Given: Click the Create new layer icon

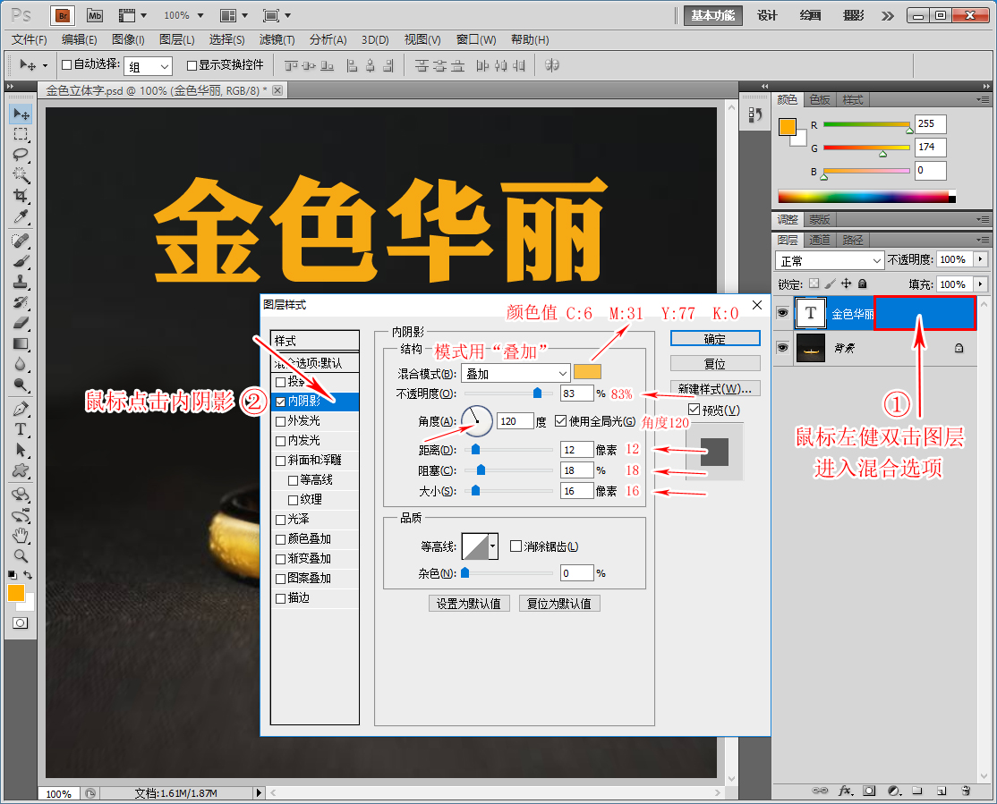Looking at the screenshot, I should point(942,791).
